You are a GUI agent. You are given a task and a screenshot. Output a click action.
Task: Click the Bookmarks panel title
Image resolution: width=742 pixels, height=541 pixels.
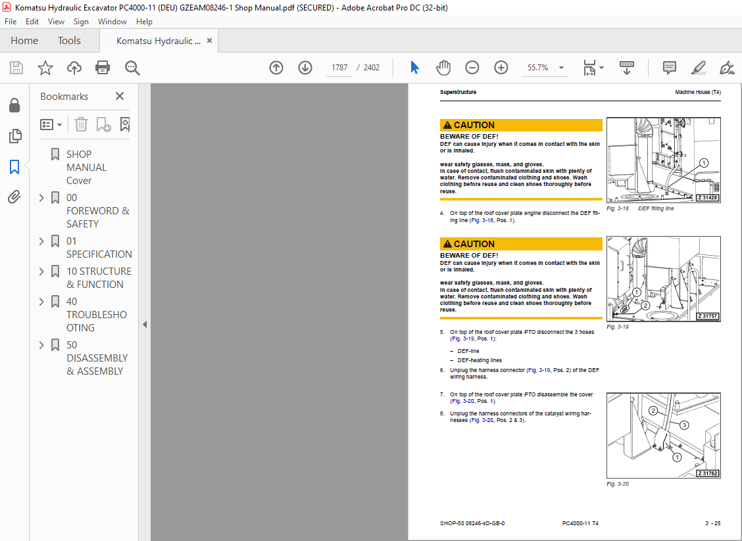click(x=64, y=97)
